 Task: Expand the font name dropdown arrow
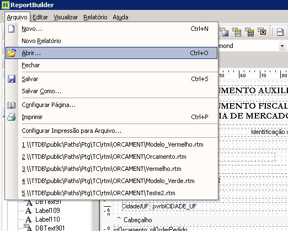(282, 46)
